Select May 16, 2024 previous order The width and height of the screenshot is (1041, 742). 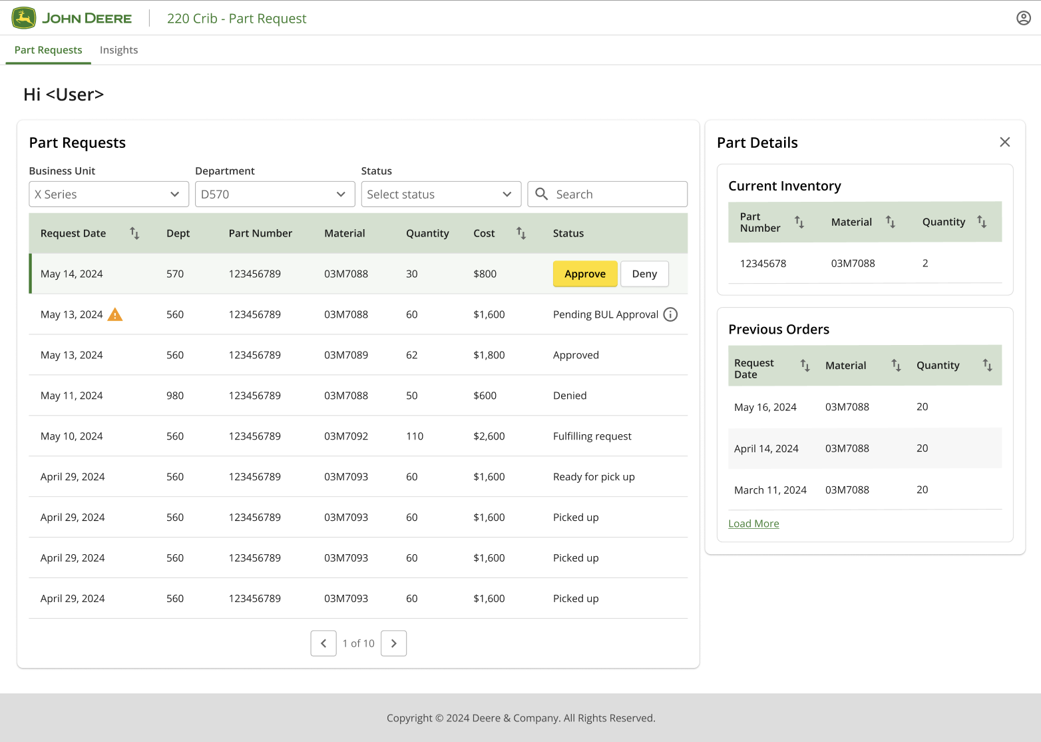coord(765,407)
